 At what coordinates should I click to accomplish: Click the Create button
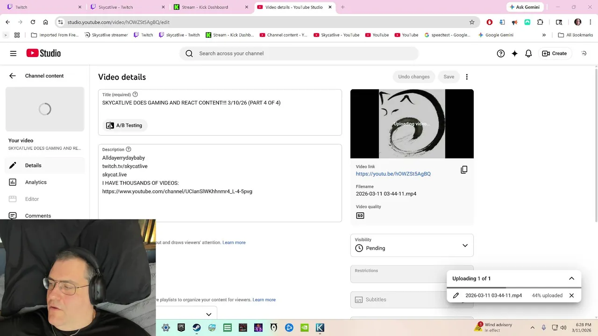[x=555, y=53]
